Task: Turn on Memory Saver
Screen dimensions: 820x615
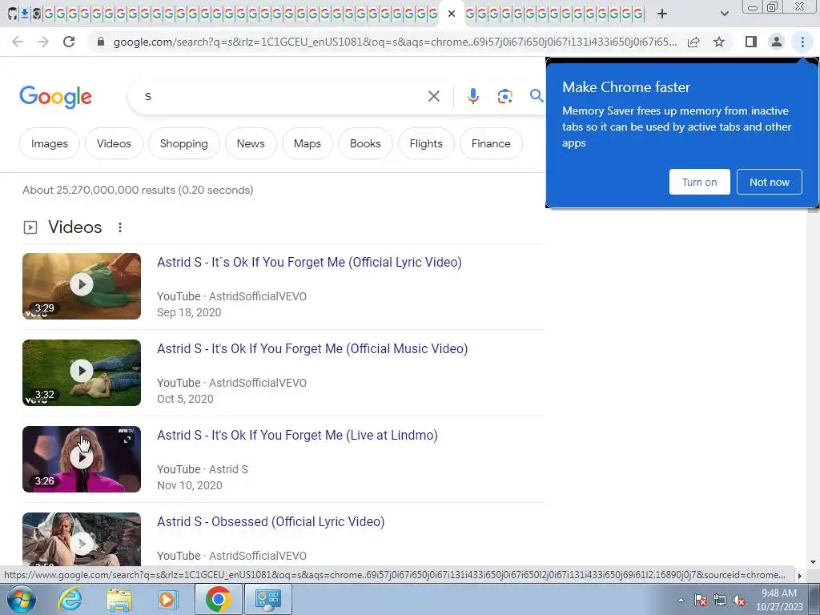Action: 699,182
